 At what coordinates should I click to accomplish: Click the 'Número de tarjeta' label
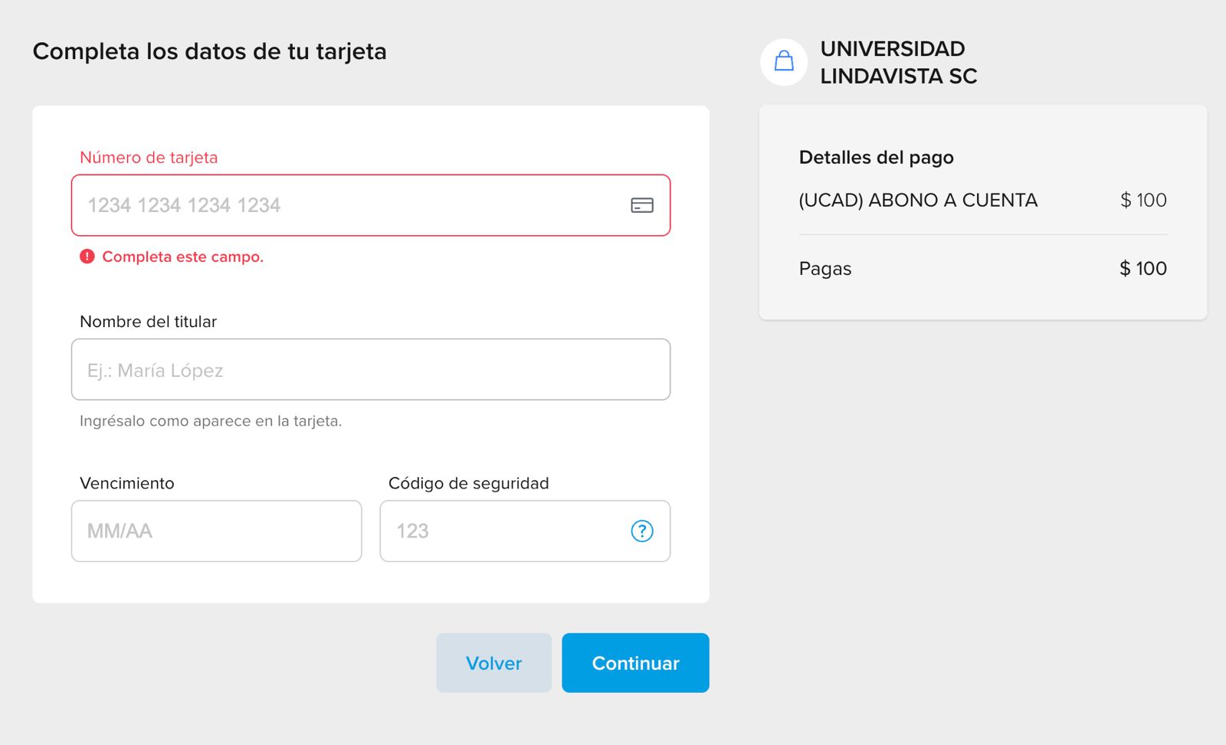click(149, 157)
